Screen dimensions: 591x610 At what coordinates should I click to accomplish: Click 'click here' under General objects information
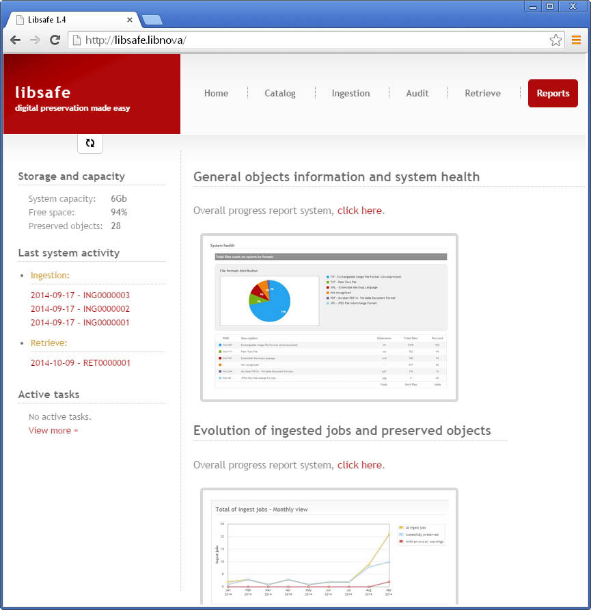360,211
